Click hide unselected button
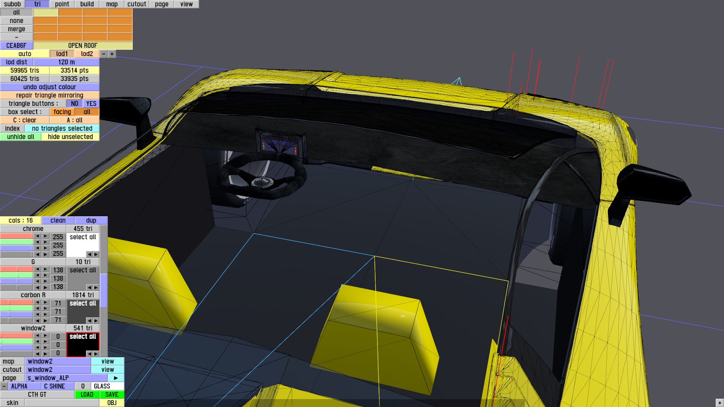The height and width of the screenshot is (407, 724). click(x=70, y=137)
